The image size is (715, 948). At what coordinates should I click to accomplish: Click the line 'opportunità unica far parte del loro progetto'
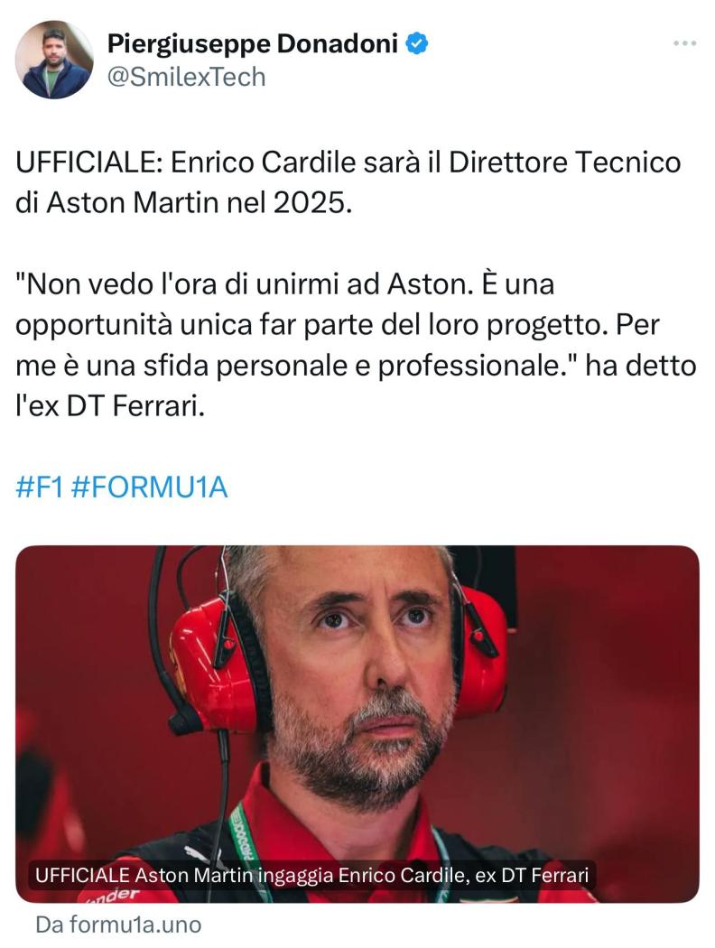pyautogui.click(x=310, y=325)
